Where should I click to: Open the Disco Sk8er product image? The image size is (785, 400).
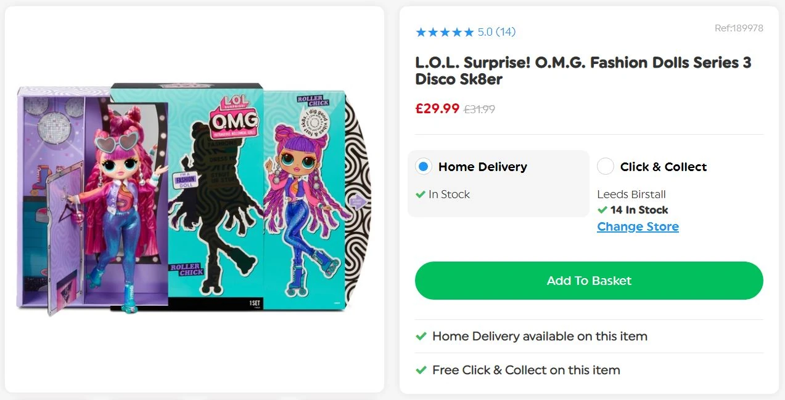(194, 198)
